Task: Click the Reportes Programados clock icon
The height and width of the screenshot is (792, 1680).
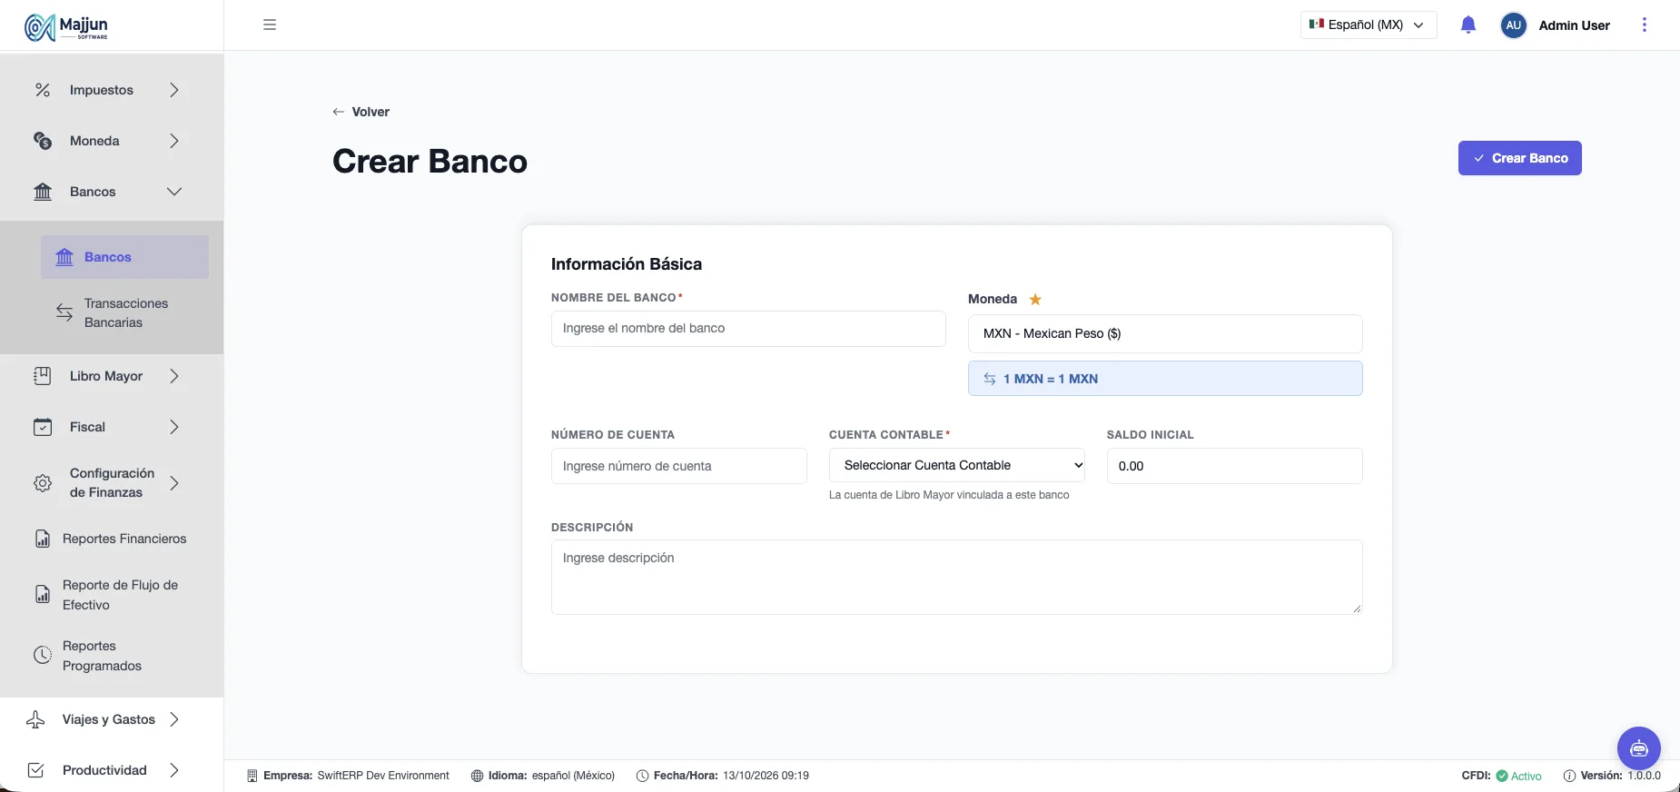Action: (x=43, y=656)
